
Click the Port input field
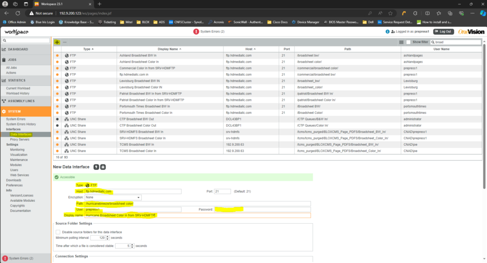(x=222, y=191)
